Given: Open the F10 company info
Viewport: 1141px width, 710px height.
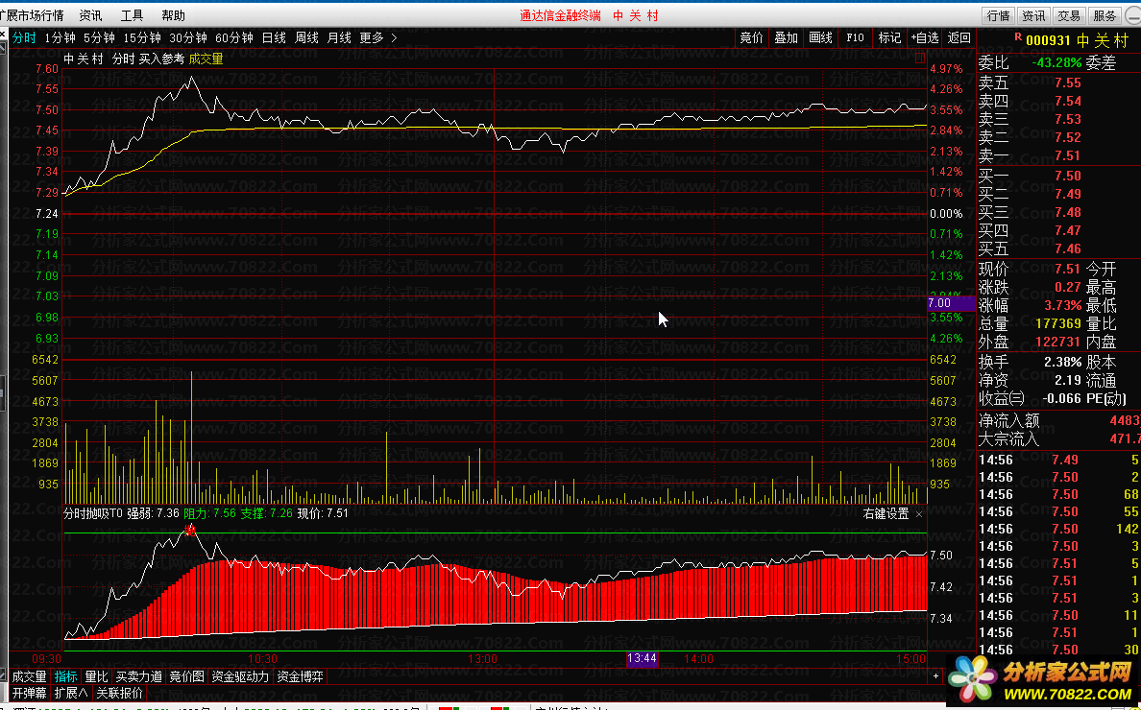Looking at the screenshot, I should (855, 37).
